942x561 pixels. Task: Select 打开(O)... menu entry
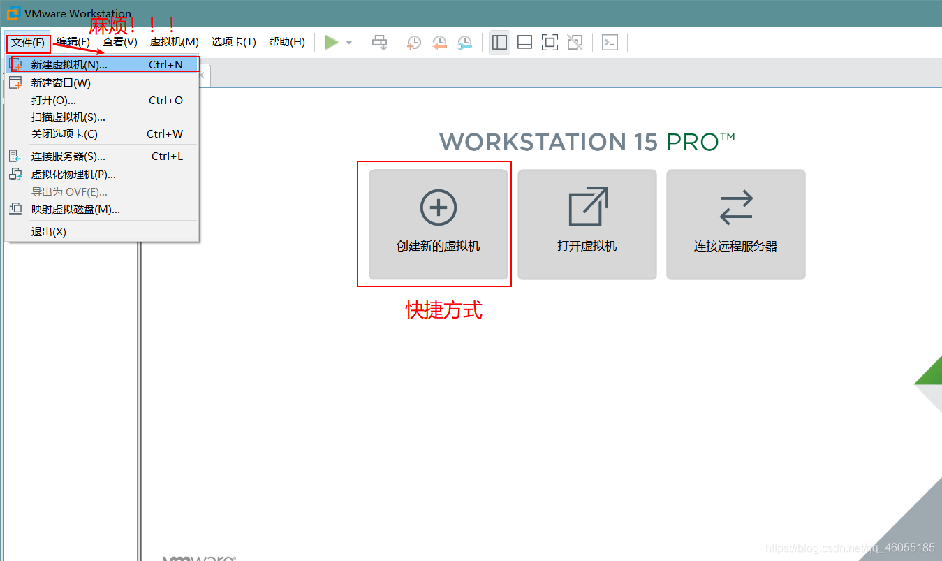tap(103, 101)
